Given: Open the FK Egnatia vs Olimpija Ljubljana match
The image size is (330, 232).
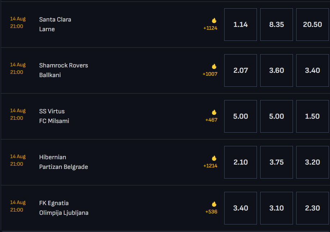Looking at the screenshot, I should tap(64, 208).
